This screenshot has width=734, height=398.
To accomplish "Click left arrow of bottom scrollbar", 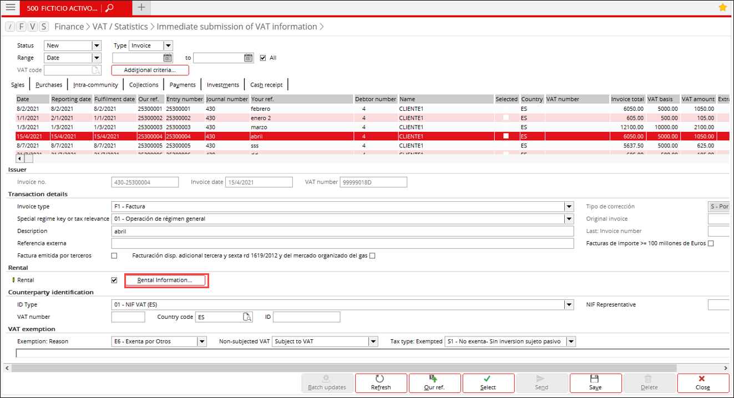I will point(8,368).
